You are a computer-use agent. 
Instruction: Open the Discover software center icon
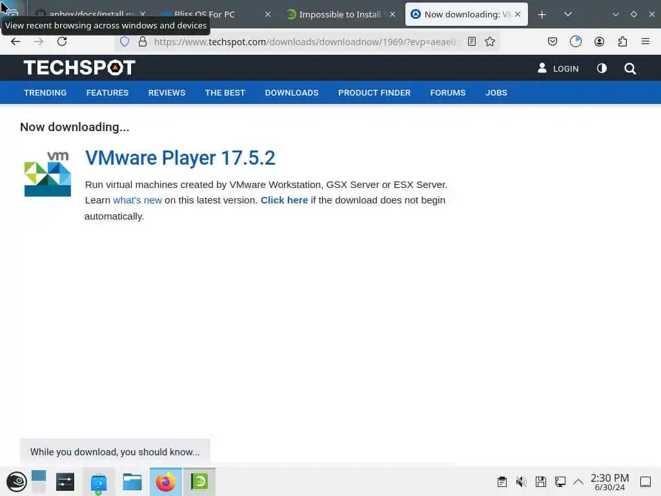[99, 482]
